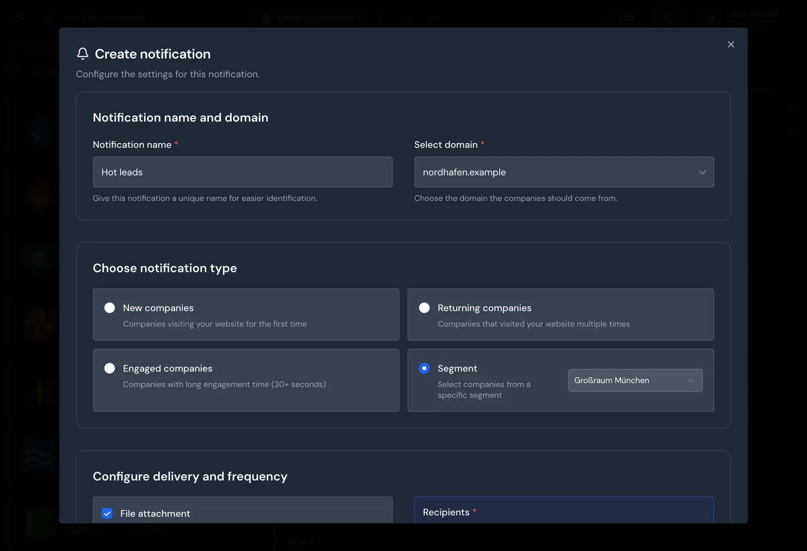Screen dimensions: 807x551
Task: Select the New companies radio option
Action: pos(109,308)
